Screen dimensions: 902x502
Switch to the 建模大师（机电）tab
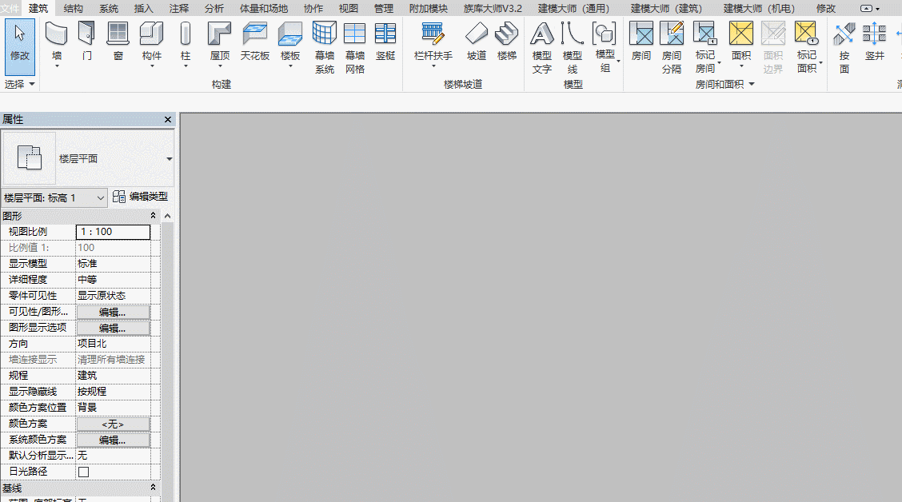point(760,8)
